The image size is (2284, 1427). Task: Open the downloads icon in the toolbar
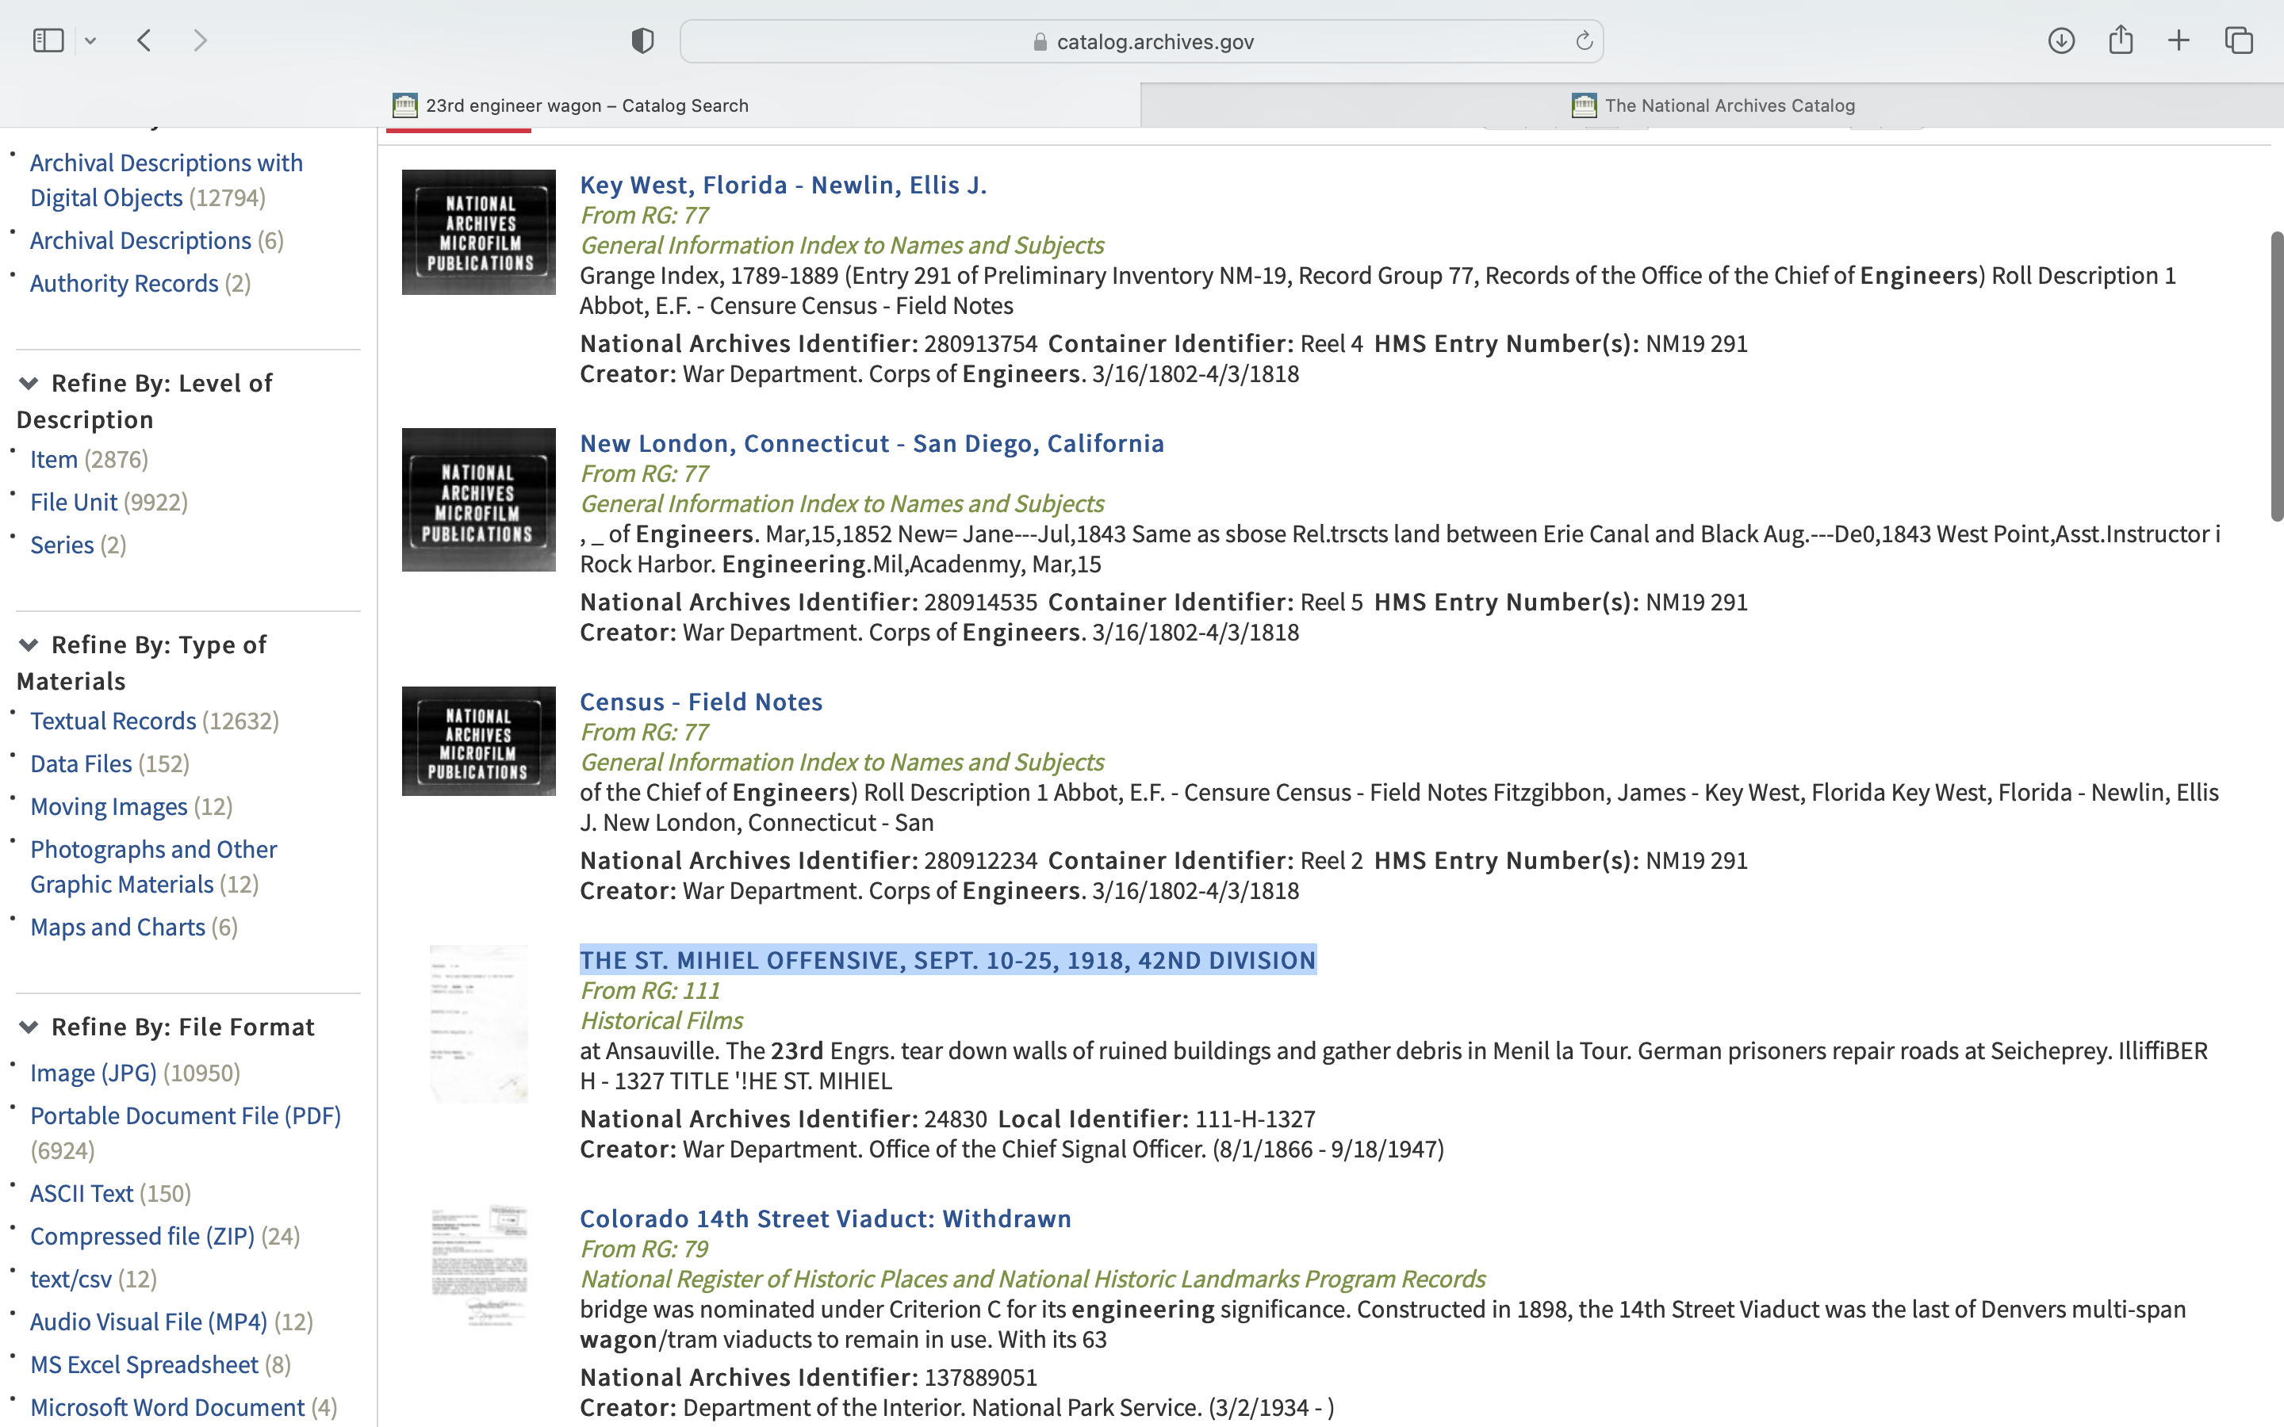[2060, 40]
